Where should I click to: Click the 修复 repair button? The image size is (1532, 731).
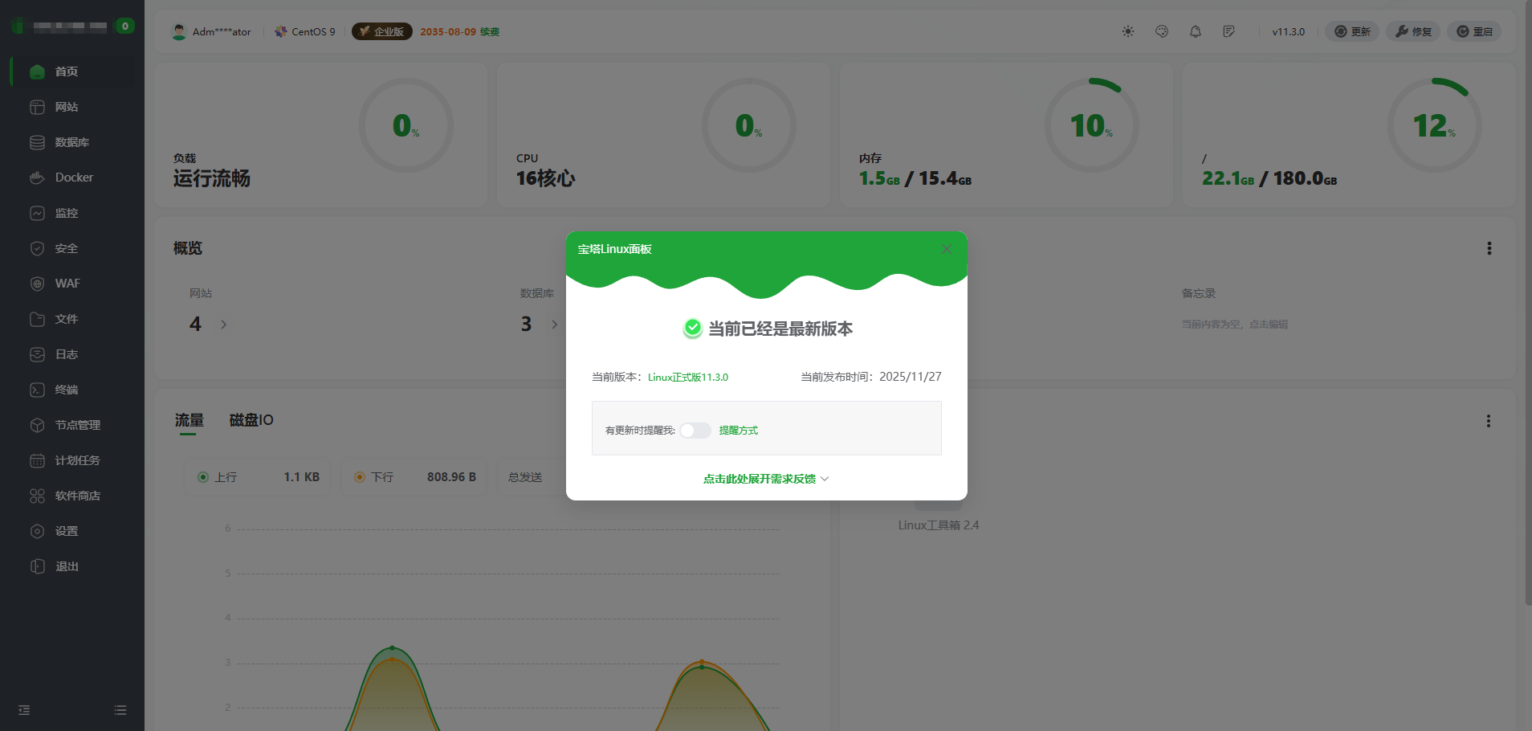point(1413,31)
